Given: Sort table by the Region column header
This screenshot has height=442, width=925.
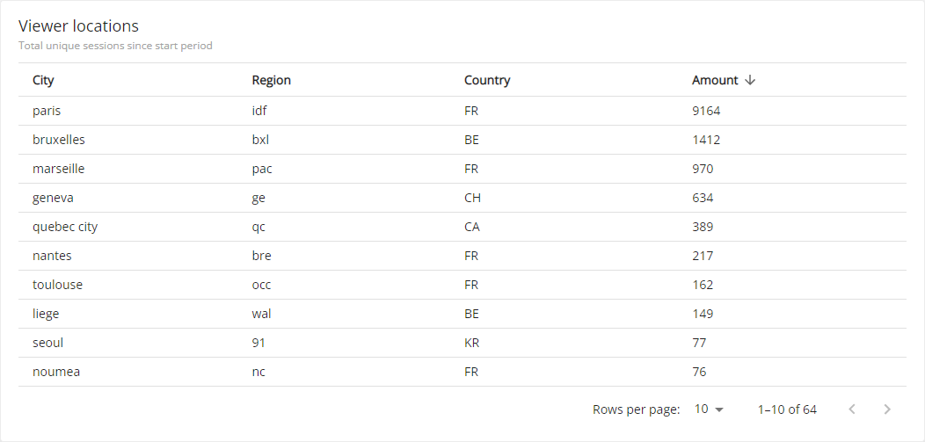Looking at the screenshot, I should [x=271, y=80].
